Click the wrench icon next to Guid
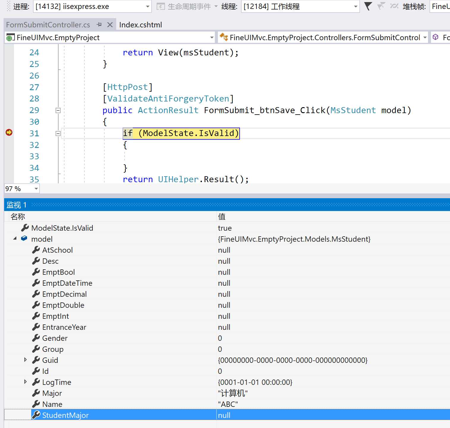Screen dimensions: 450x428 click(x=36, y=360)
